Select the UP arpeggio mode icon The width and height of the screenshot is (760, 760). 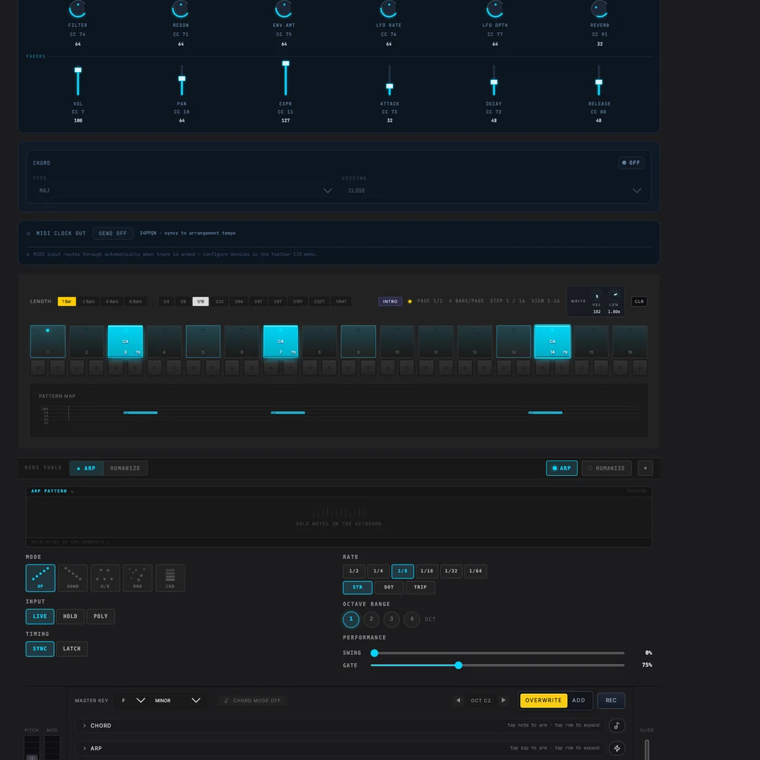coord(40,578)
